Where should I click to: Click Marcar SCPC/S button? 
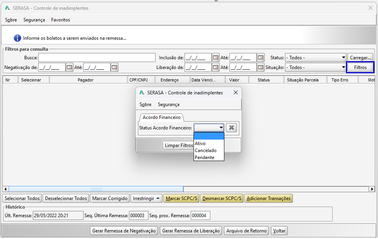pos(181,198)
